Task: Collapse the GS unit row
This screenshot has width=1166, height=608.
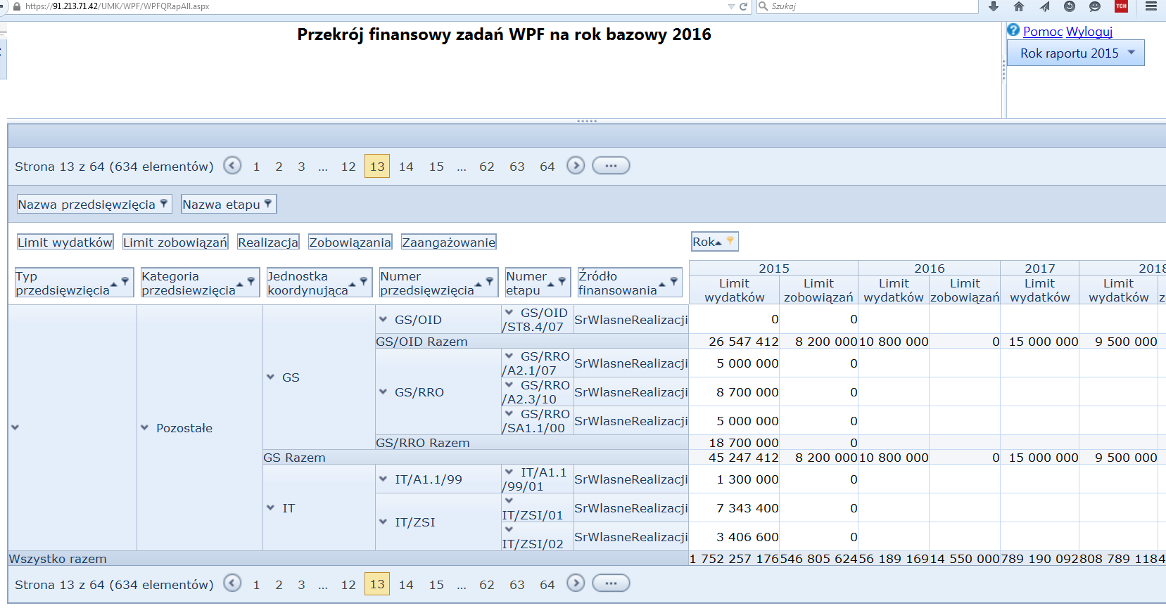Action: pos(270,377)
